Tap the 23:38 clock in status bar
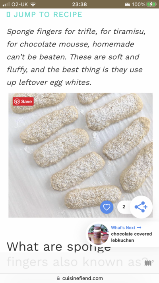Image resolution: width=159 pixels, height=283 pixels. [x=79, y=4]
